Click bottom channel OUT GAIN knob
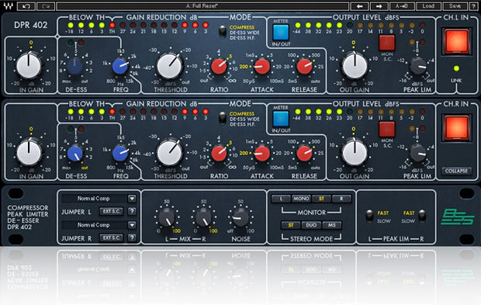This screenshot has width=481, height=305. click(x=355, y=153)
